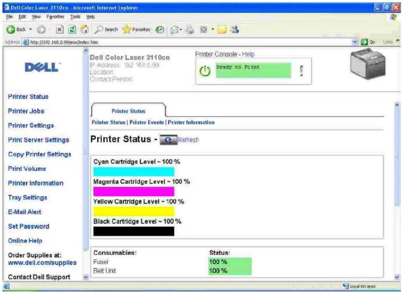This screenshot has height=292, width=402.
Task: Click the sidebar scroll down arrow
Action: (86, 277)
